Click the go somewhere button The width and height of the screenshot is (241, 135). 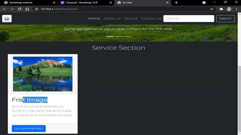29,128
